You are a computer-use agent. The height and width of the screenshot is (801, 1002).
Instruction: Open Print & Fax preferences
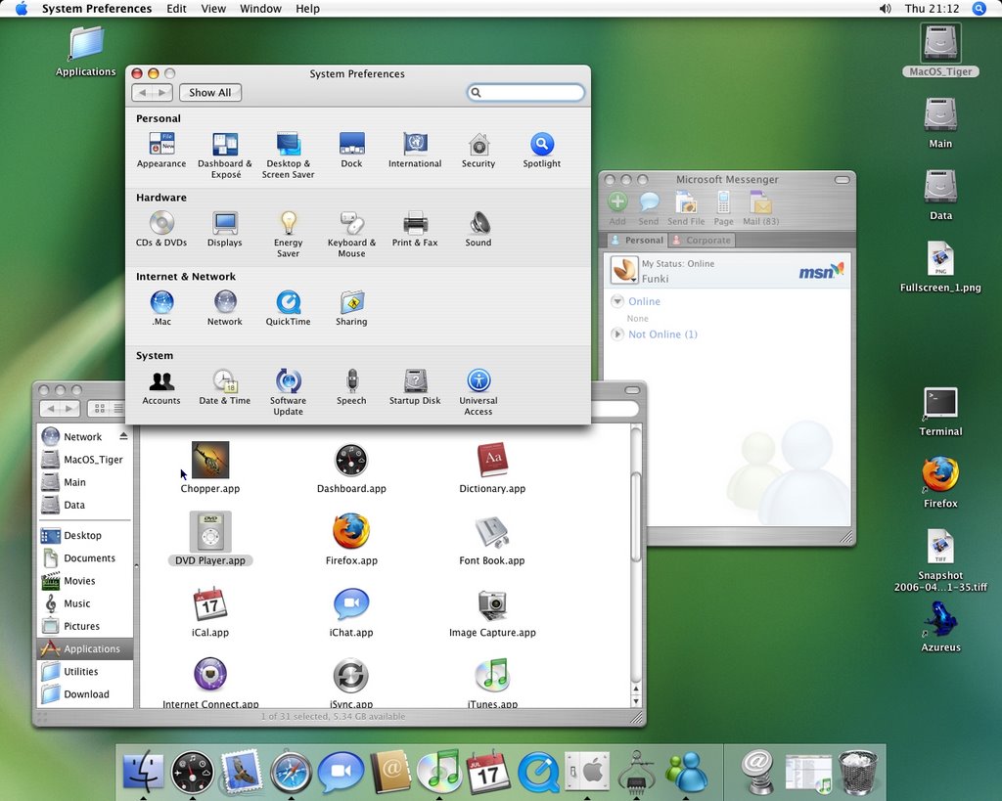point(415,229)
